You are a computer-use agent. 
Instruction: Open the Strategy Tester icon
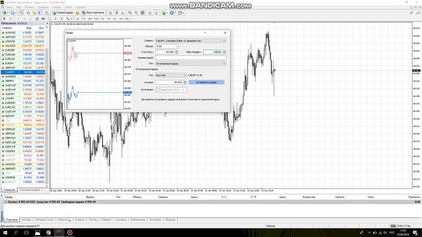coord(46,13)
